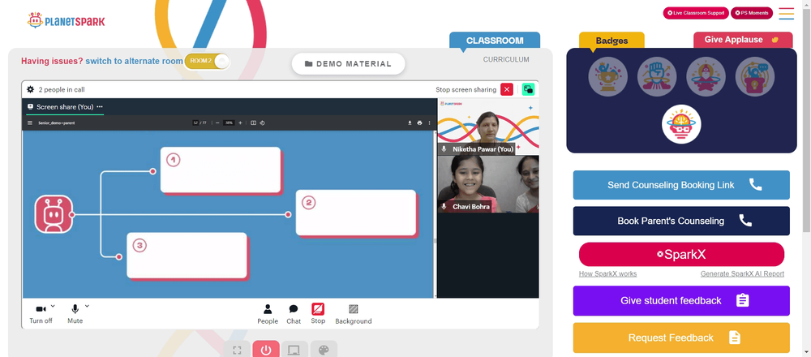Expand microphone options chevron
The width and height of the screenshot is (811, 357).
(x=87, y=307)
